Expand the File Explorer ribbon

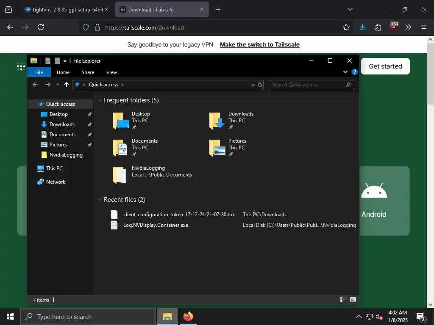pyautogui.click(x=345, y=72)
